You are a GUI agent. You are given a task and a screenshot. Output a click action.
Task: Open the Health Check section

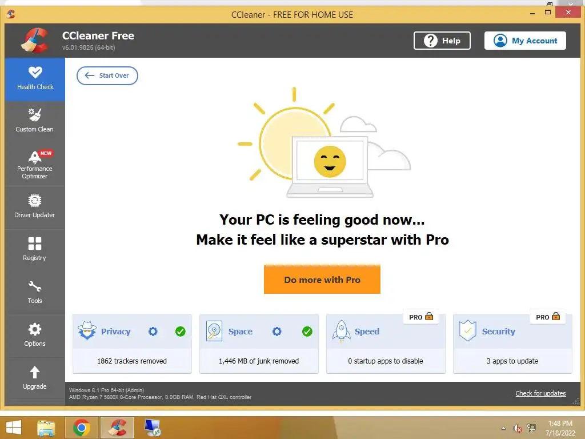click(x=35, y=79)
